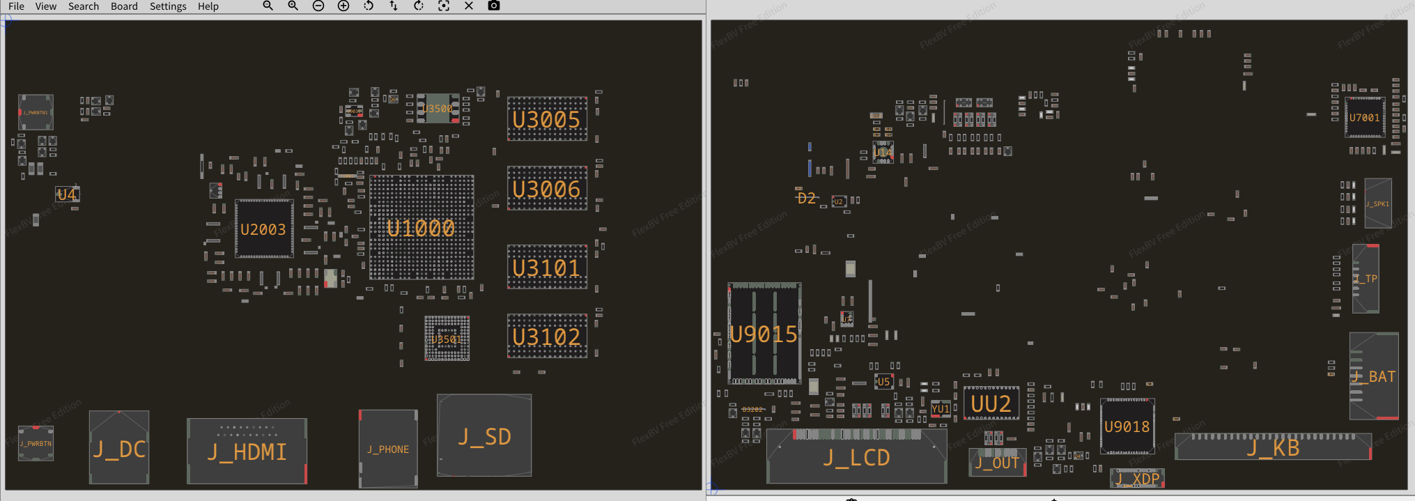Screen dimensions: 1415x501
Task: Select the U9015 component on right board
Action: point(764,334)
